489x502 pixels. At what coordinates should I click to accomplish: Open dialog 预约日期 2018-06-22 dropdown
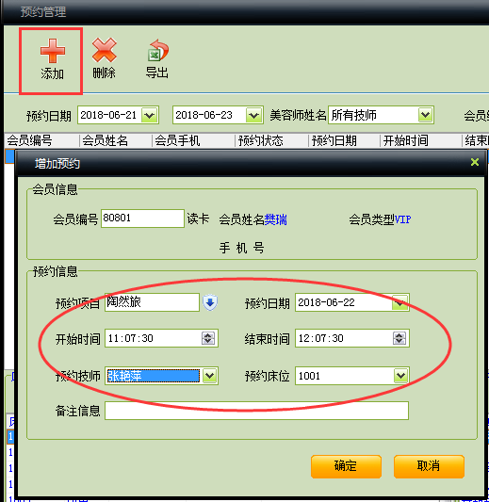pyautogui.click(x=399, y=302)
